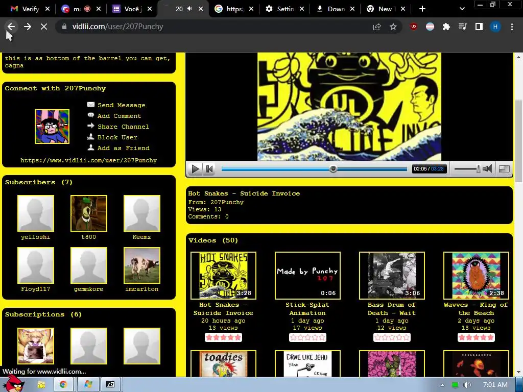Open the Extensions puzzle menu

coord(446,27)
